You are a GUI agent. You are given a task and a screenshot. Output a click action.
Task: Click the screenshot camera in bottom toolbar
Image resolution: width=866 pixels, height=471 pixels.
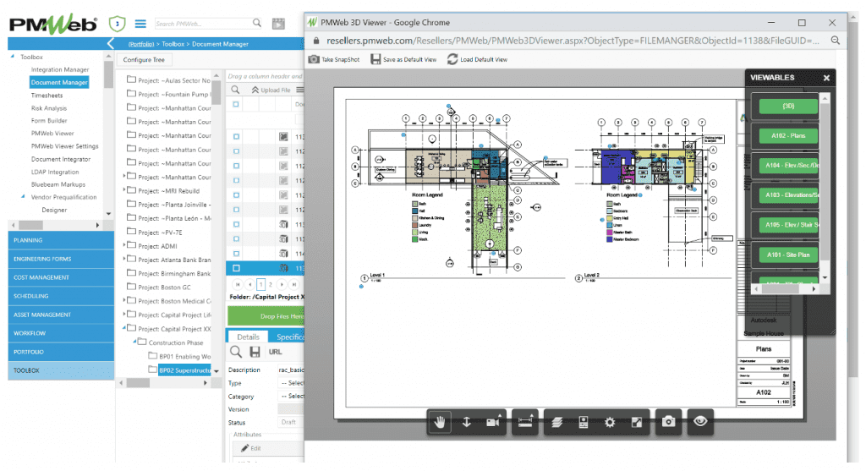coord(668,422)
